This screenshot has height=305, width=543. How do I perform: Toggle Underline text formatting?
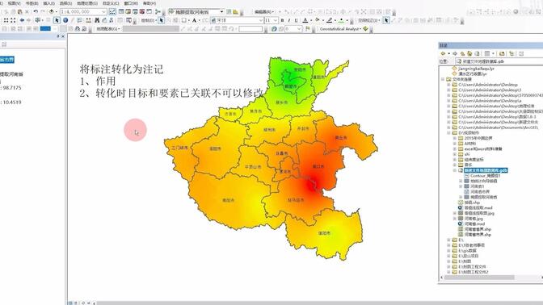coord(296,20)
